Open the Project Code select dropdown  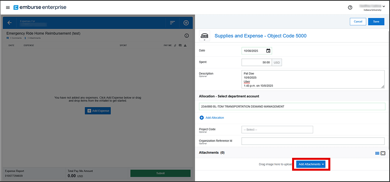coord(277,129)
